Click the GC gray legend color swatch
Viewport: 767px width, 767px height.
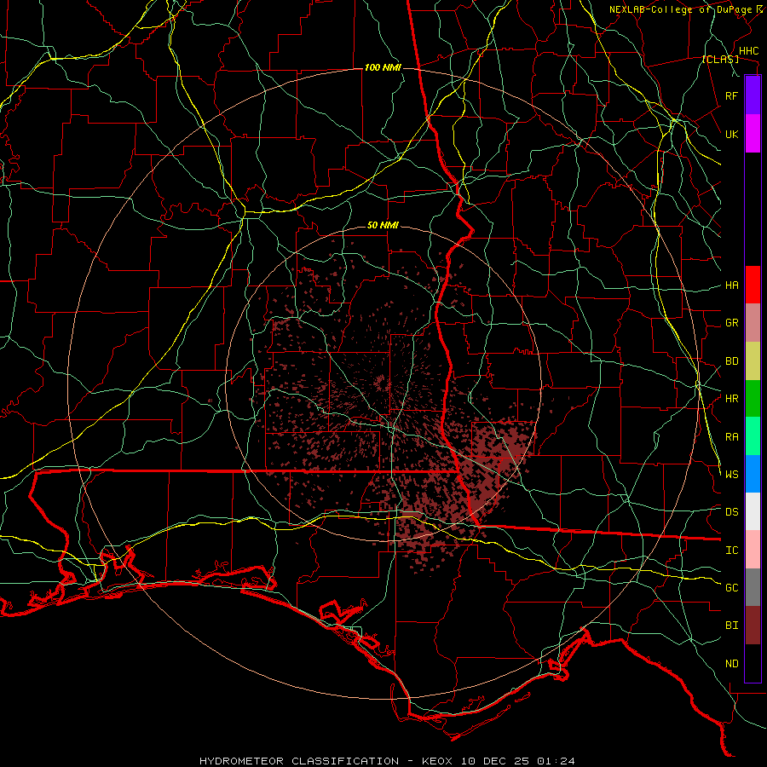[x=753, y=587]
